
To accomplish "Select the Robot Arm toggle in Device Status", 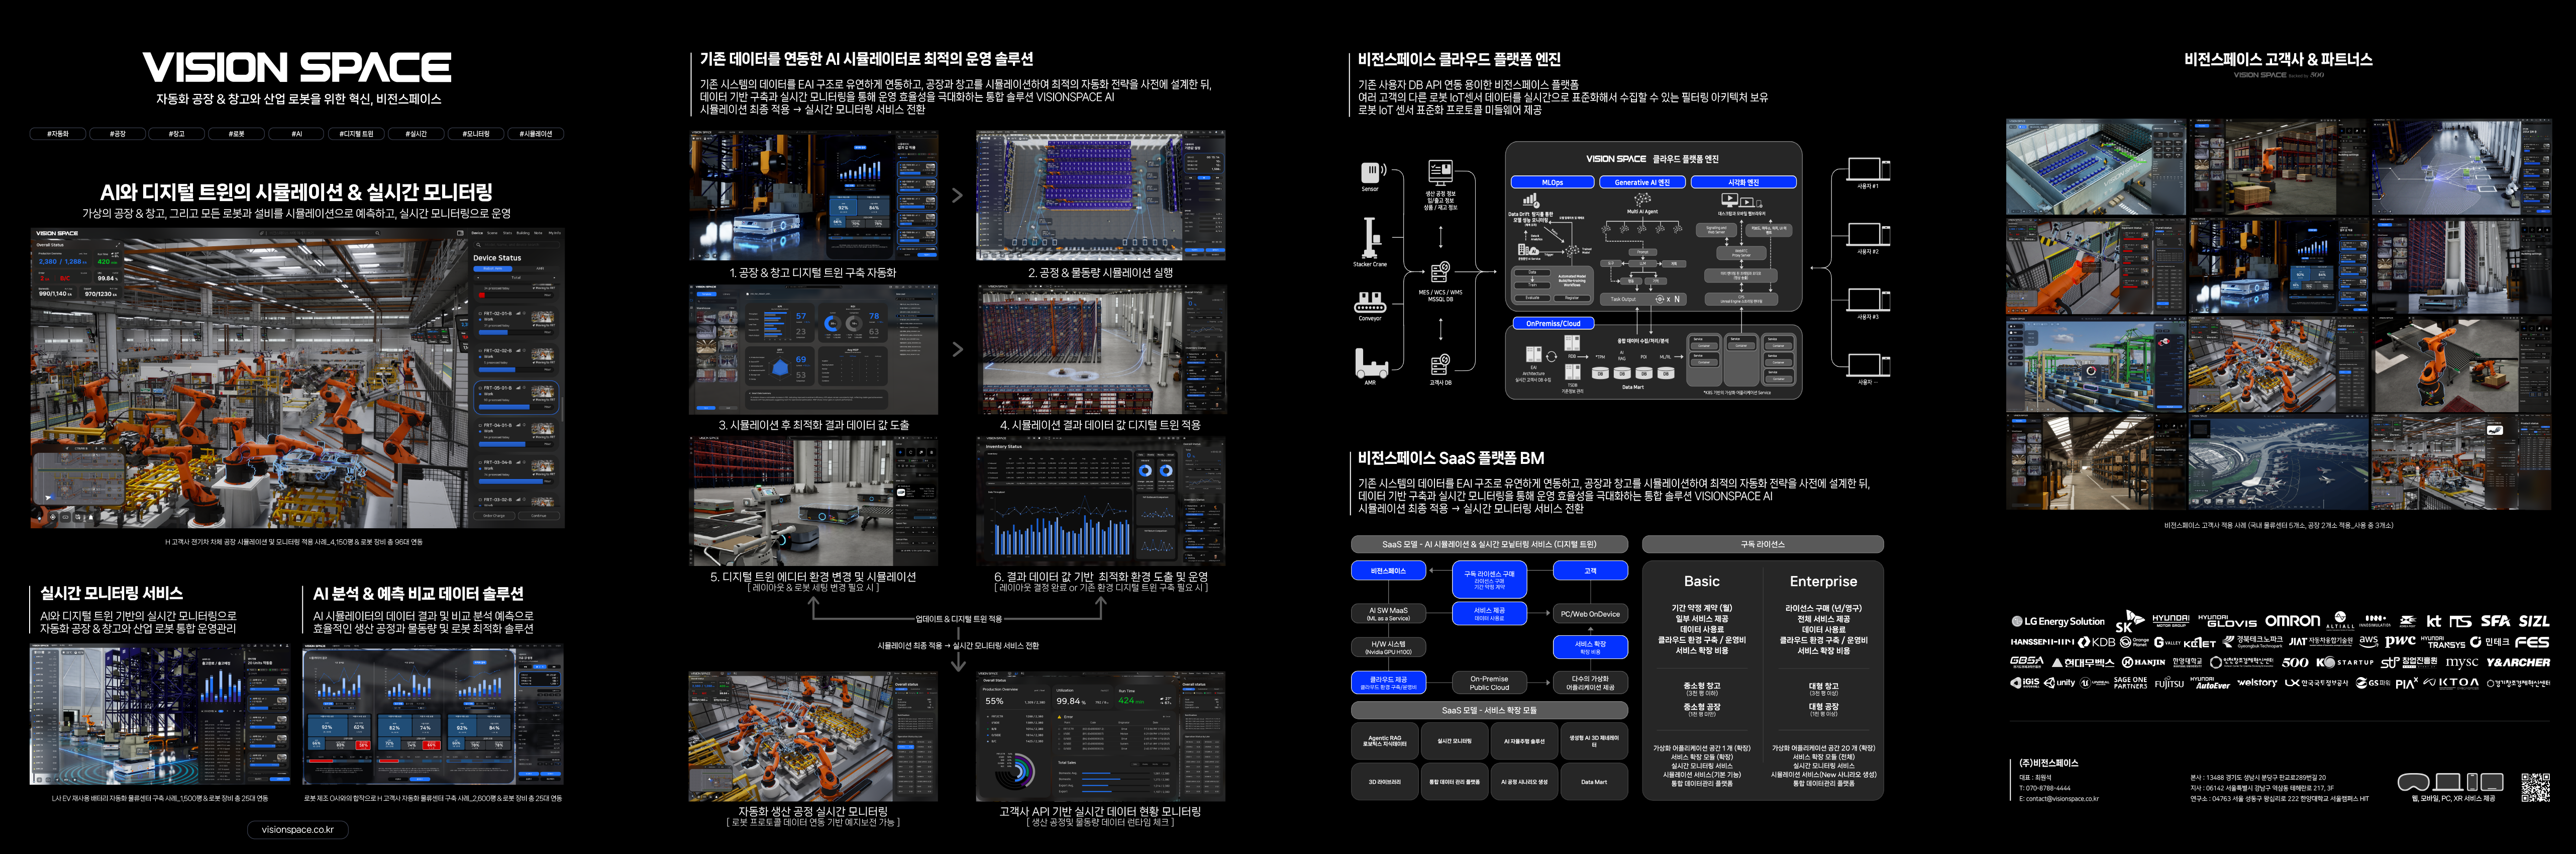I will tap(493, 269).
